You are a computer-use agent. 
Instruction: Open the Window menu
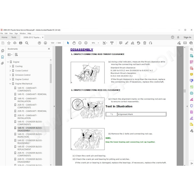(23, 34)
